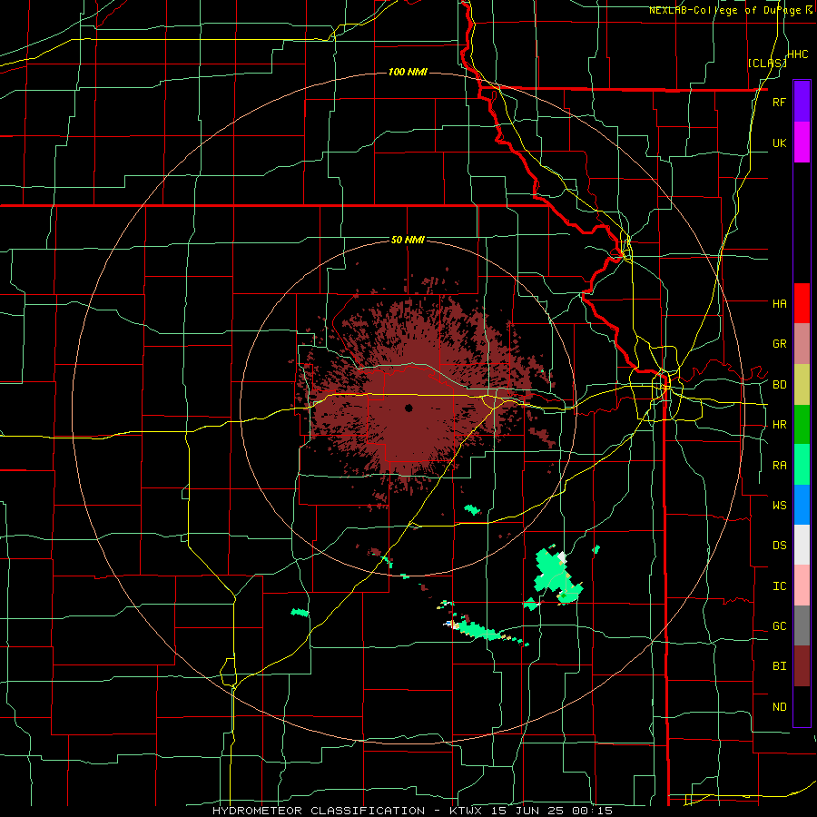Image resolution: width=817 pixels, height=817 pixels.
Task: Click the HYDROMETEOR CLASSIFICATION title text
Action: coord(319,811)
